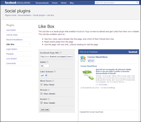Open the Fórum menu item

55,3
